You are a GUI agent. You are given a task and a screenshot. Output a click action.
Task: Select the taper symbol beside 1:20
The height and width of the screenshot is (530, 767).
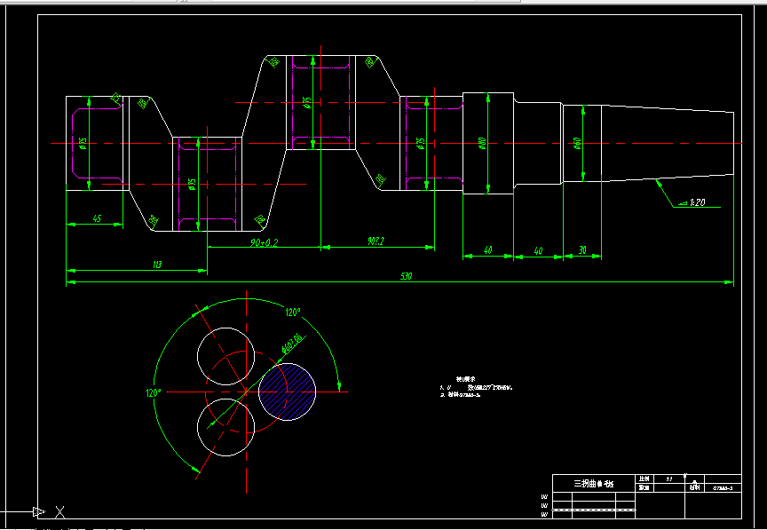click(682, 202)
